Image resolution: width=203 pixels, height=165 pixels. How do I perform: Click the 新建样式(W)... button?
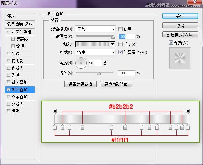point(180,34)
